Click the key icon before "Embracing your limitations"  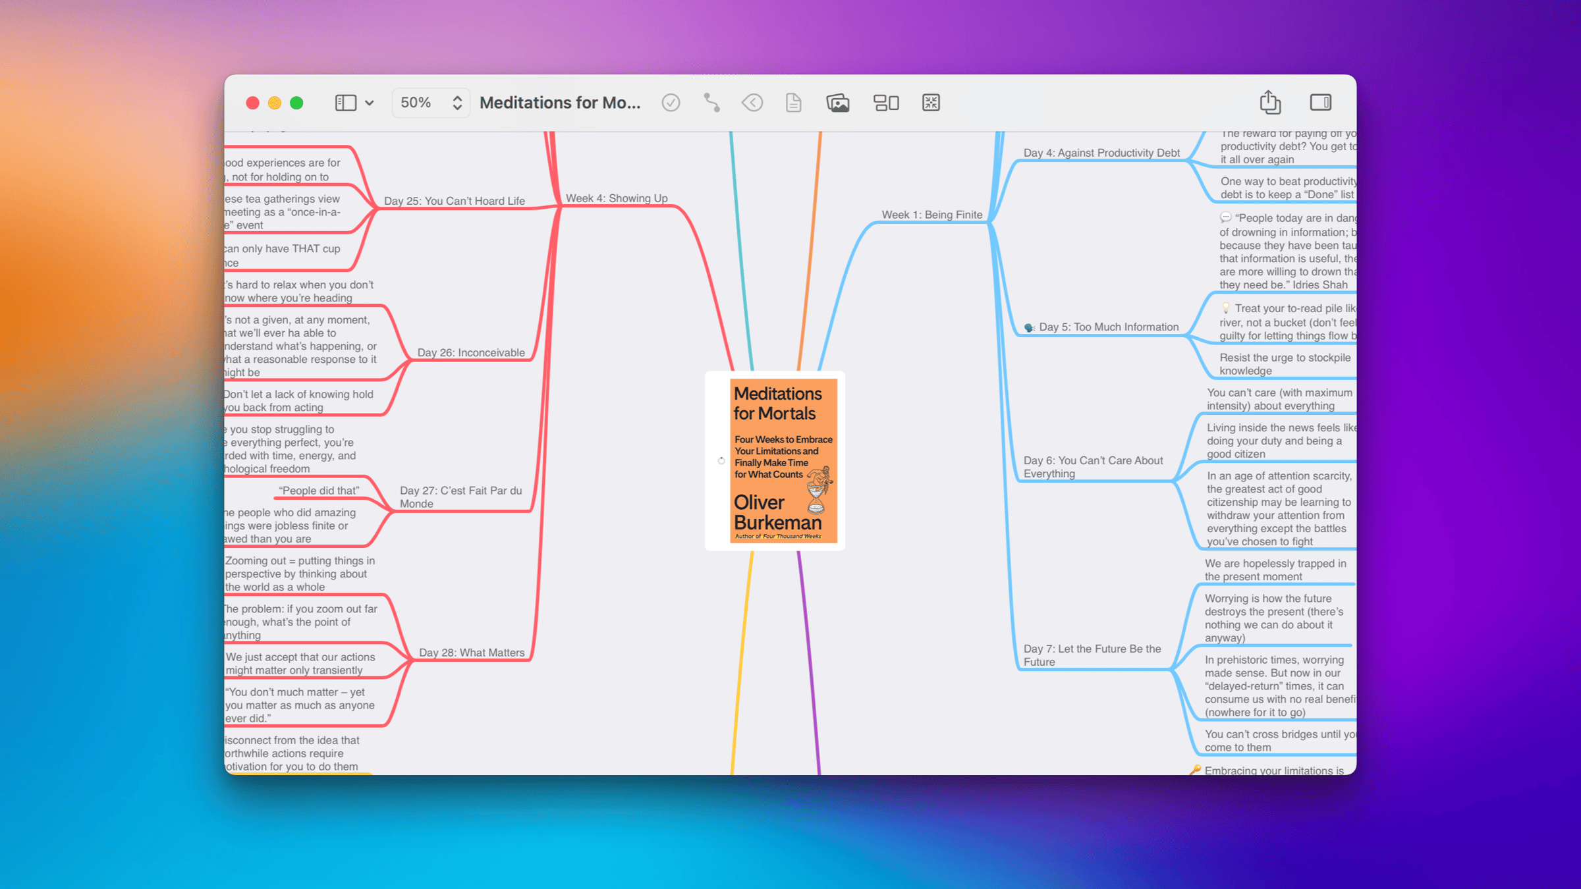pos(1195,770)
